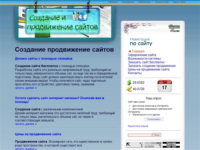This screenshot has width=200, height=150.
Task: Open the Заказать сайт бесплатно link
Action: coord(146,62)
